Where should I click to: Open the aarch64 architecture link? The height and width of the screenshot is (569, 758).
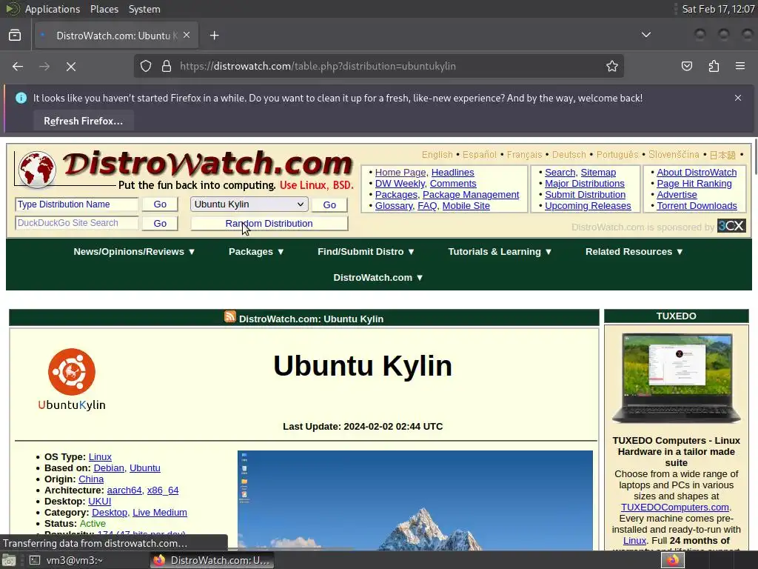click(x=124, y=490)
